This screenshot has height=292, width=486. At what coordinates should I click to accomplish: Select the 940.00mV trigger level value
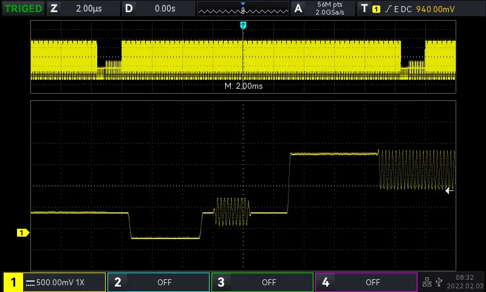[435, 9]
